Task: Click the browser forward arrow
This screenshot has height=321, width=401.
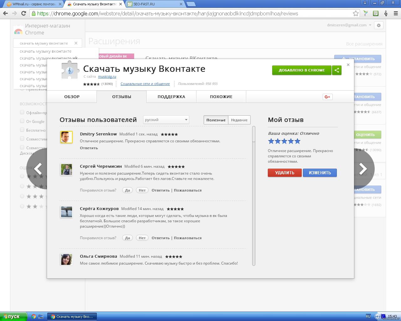Action: [14, 13]
